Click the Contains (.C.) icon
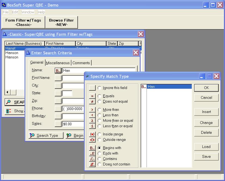The height and width of the screenshot is (181, 225). [92, 159]
